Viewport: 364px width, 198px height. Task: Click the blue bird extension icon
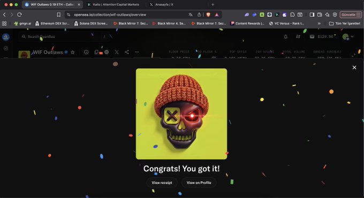254,14
